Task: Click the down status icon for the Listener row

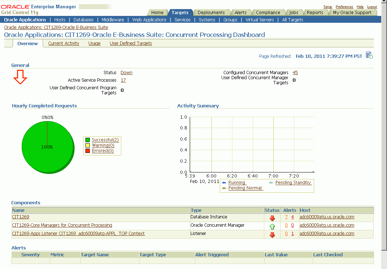Action: click(272, 235)
